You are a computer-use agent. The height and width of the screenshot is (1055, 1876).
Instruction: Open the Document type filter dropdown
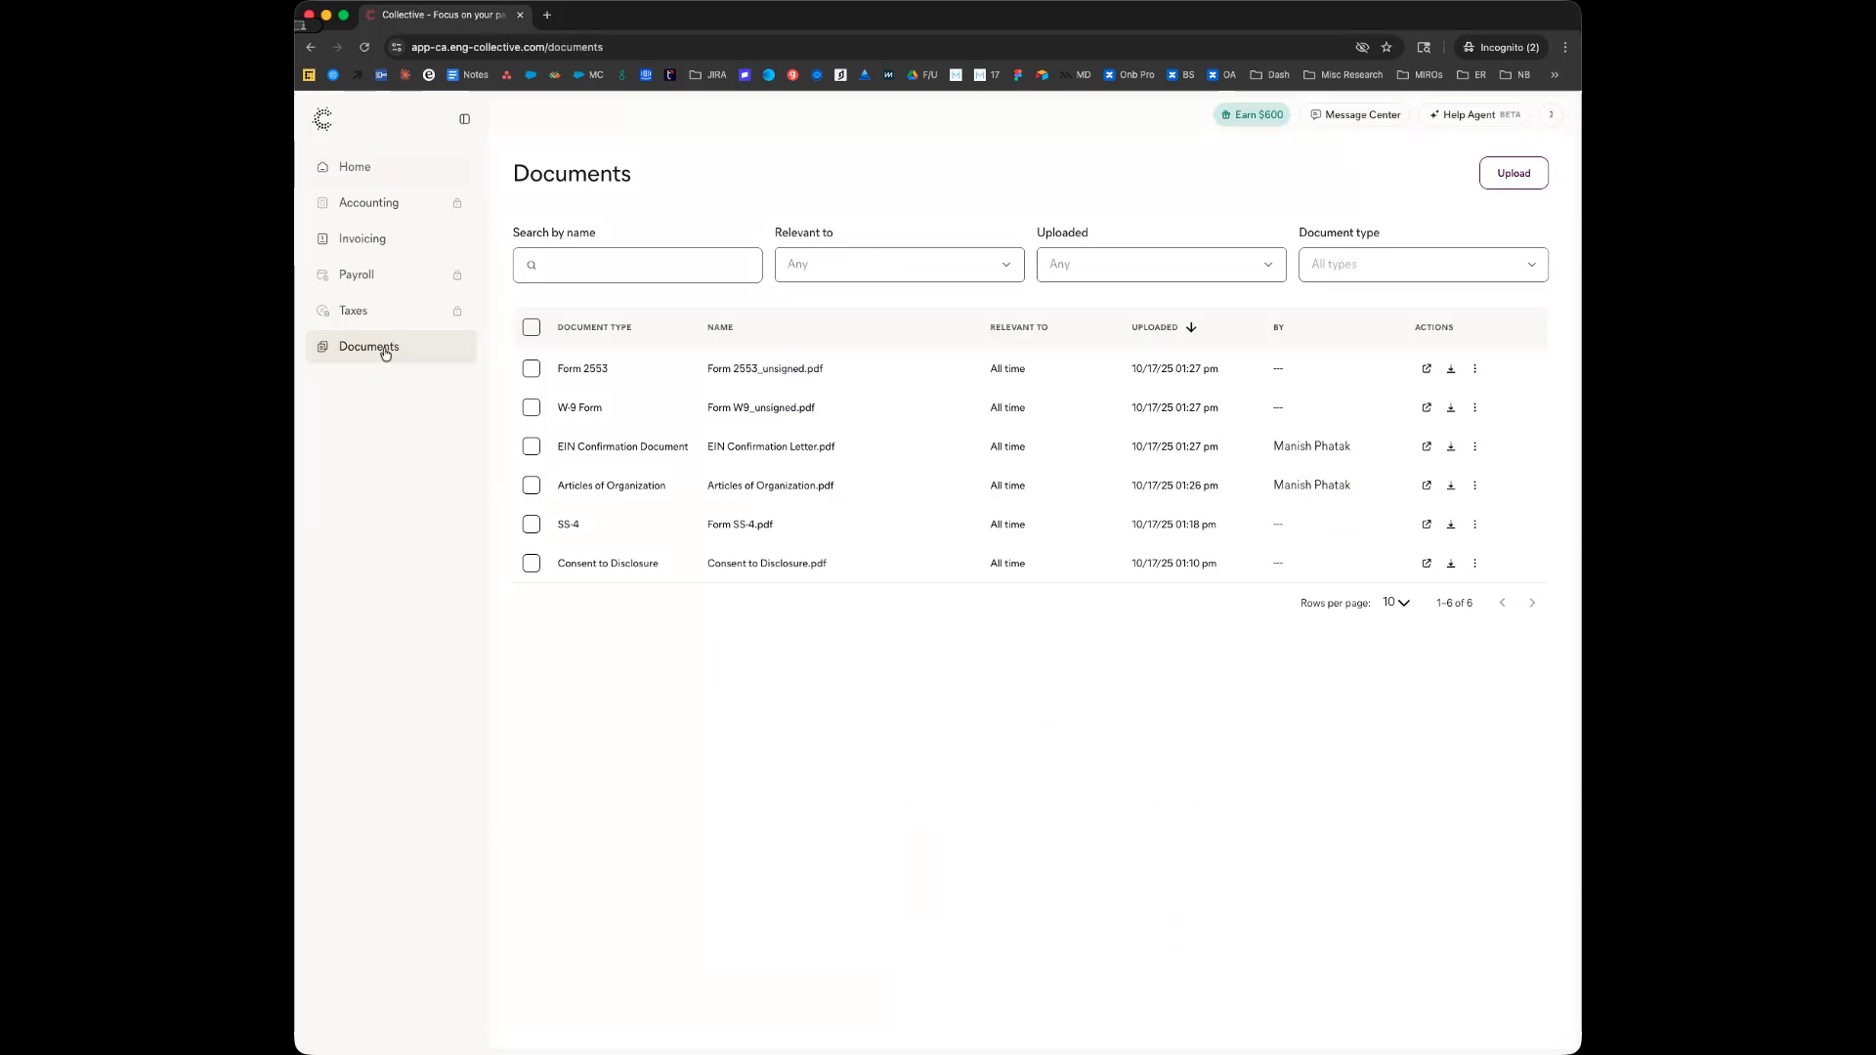click(1423, 265)
